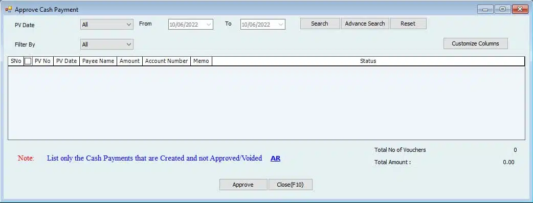Click the Advance Search button

coord(365,24)
